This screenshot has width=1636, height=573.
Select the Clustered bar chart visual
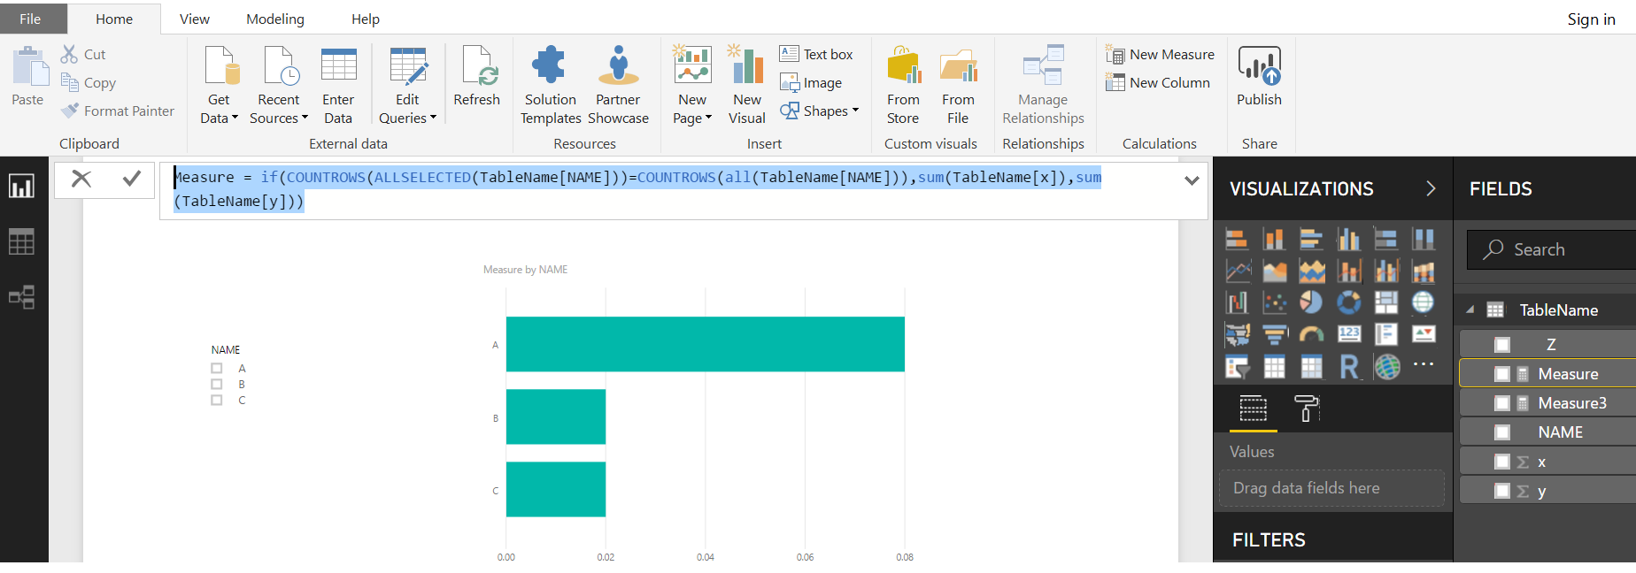pyautogui.click(x=1311, y=239)
